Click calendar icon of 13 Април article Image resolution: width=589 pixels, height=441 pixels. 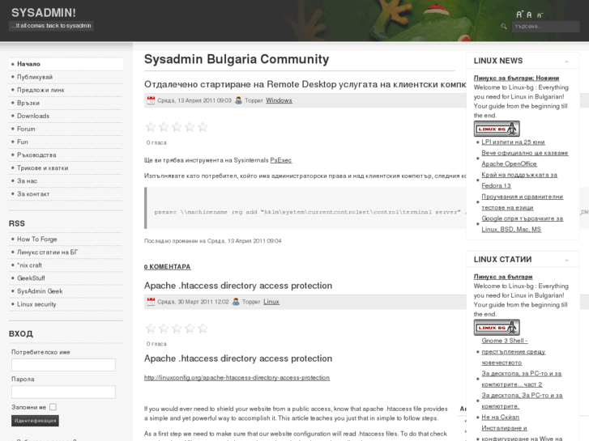pyautogui.click(x=151, y=100)
